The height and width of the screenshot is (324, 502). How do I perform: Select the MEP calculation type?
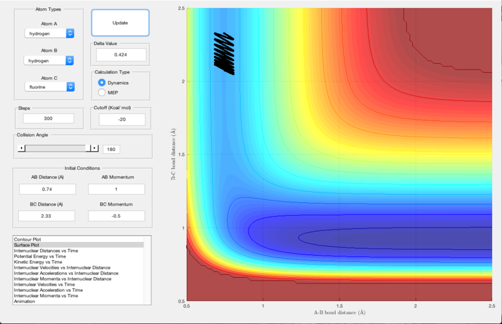point(102,92)
